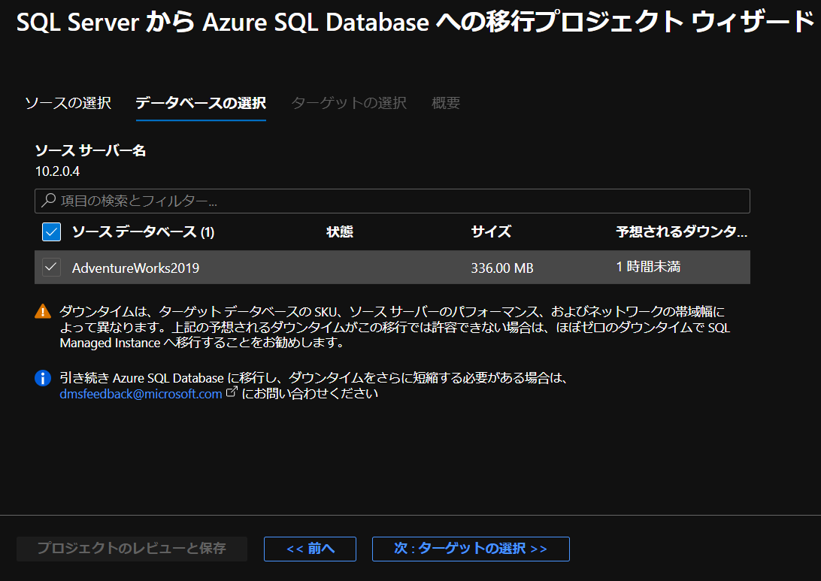Click the 次：ターゲットの選択 button
The width and height of the screenshot is (821, 581).
471,549
